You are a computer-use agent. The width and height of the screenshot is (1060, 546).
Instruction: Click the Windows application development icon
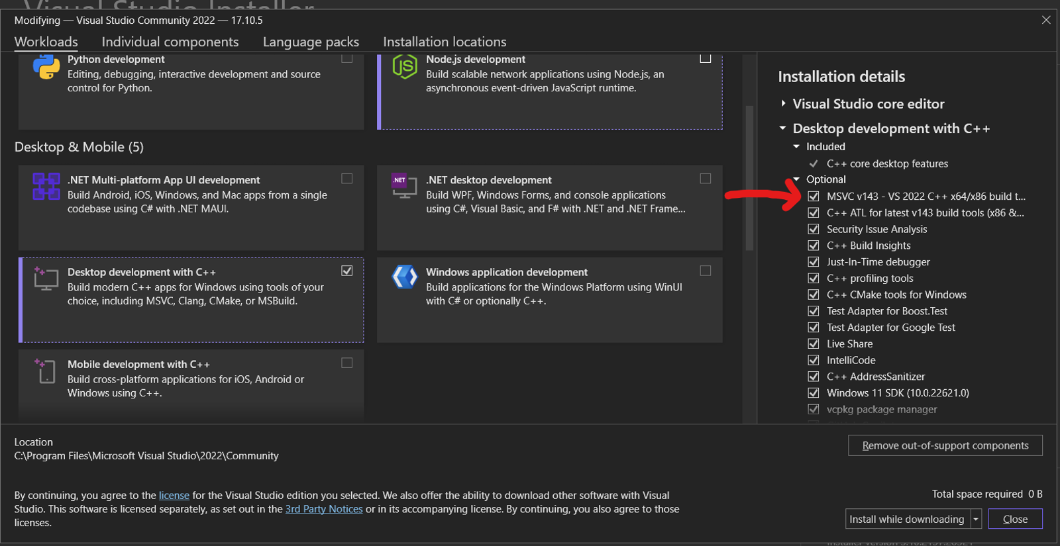405,277
